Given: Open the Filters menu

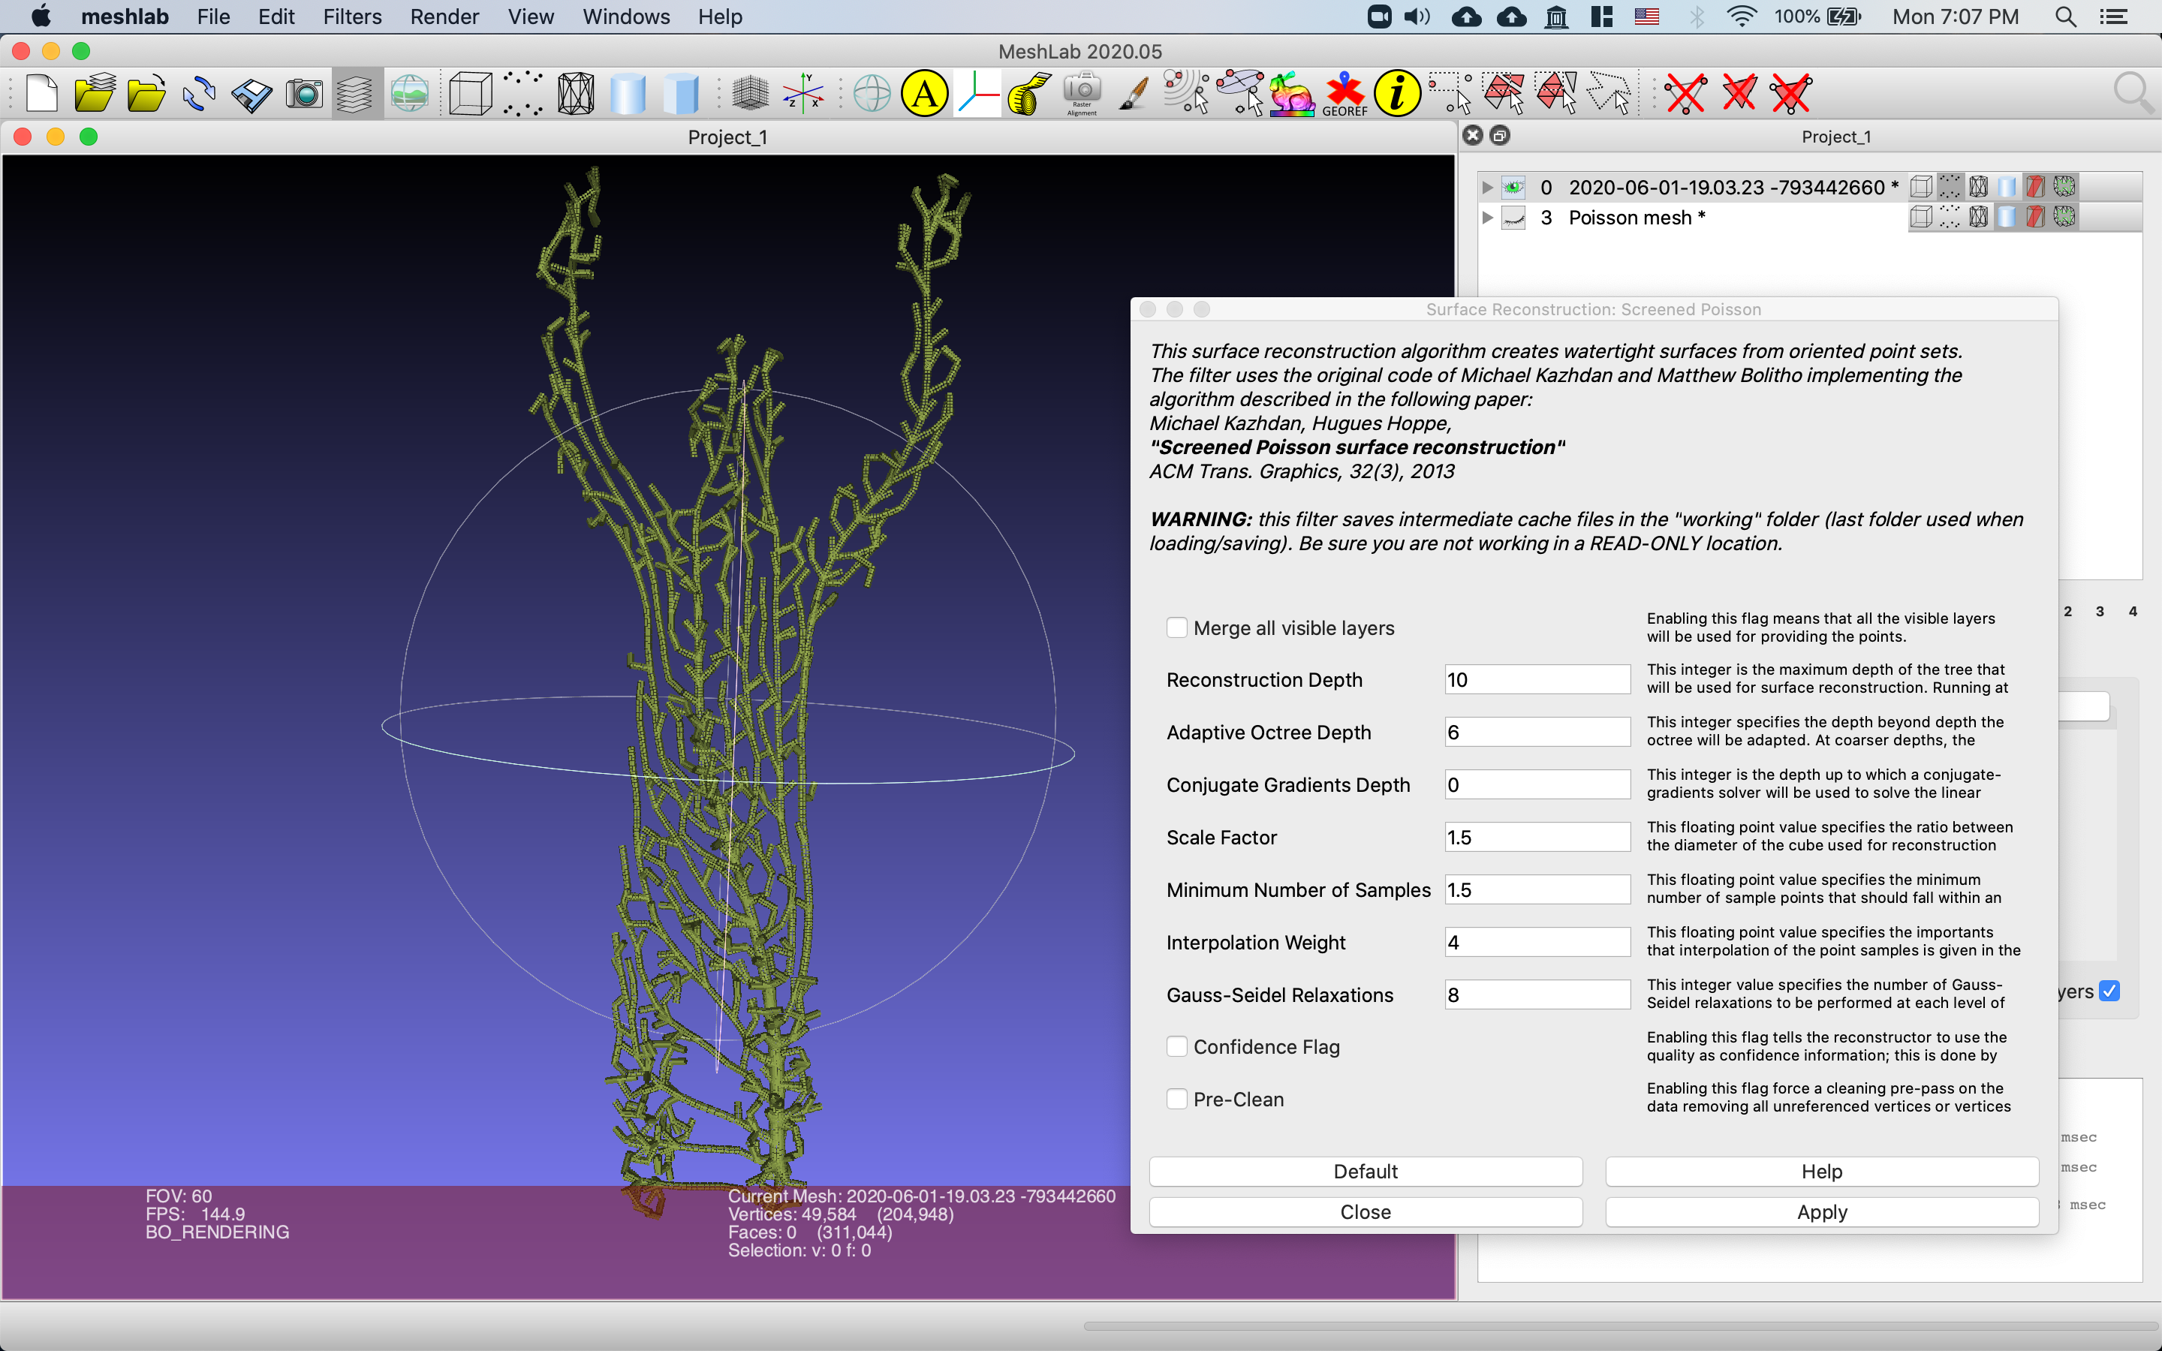Looking at the screenshot, I should pos(352,16).
